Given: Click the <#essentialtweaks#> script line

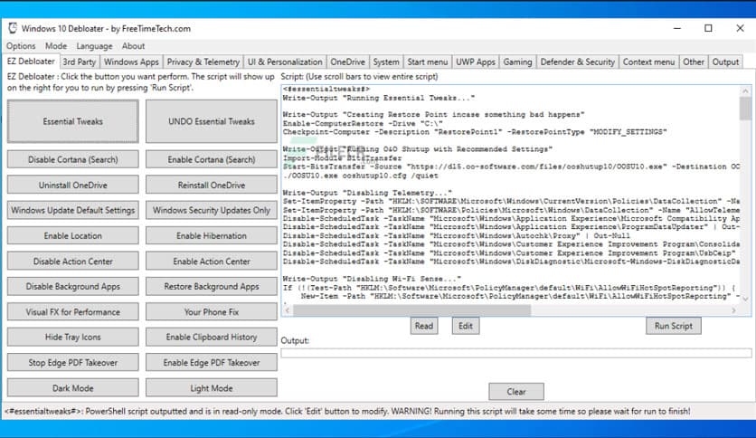Looking at the screenshot, I should click(326, 89).
